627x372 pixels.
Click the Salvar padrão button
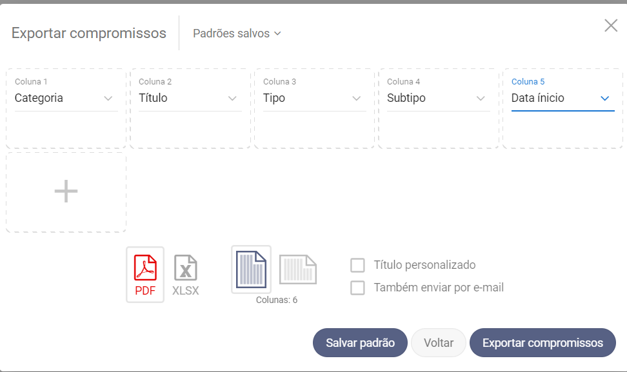tap(360, 343)
